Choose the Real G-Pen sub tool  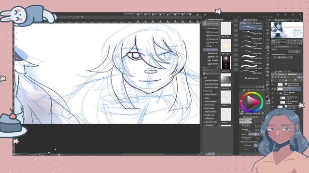(251, 33)
